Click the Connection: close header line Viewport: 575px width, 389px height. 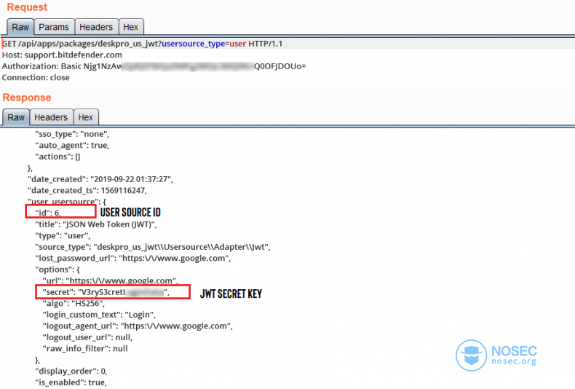(x=36, y=77)
